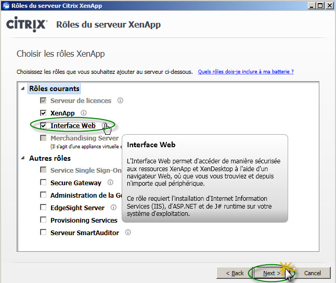Open the 'Quels rôles dois-je inclure' link

pos(245,72)
